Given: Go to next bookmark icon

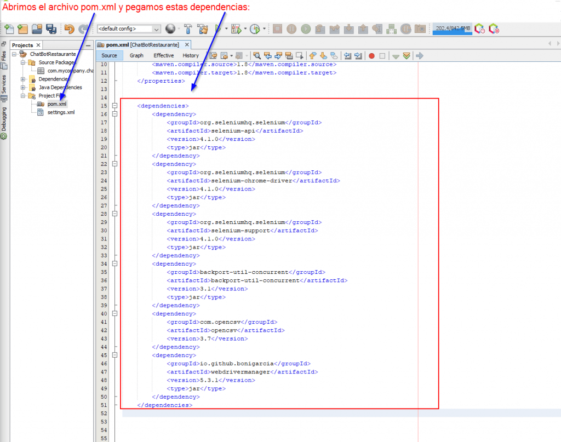Looking at the screenshot, I should (323, 56).
